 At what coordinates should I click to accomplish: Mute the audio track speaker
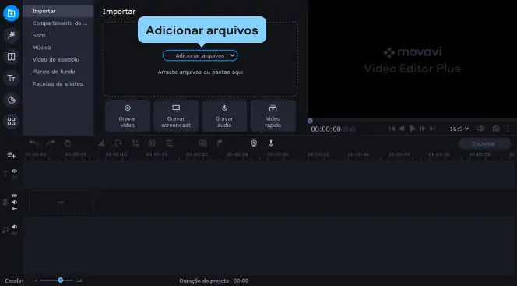point(15,227)
